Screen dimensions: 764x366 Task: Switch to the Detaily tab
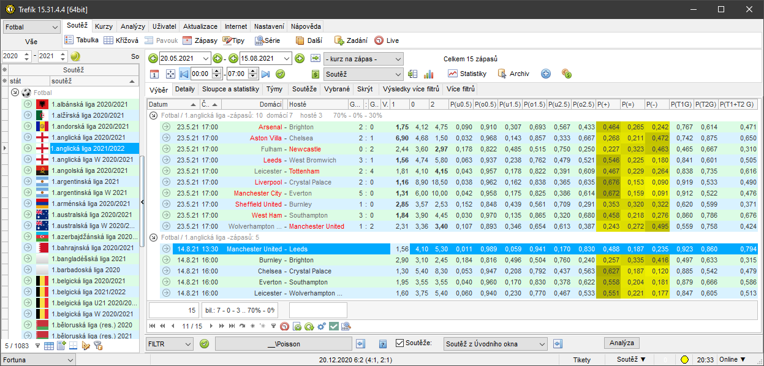[184, 89]
